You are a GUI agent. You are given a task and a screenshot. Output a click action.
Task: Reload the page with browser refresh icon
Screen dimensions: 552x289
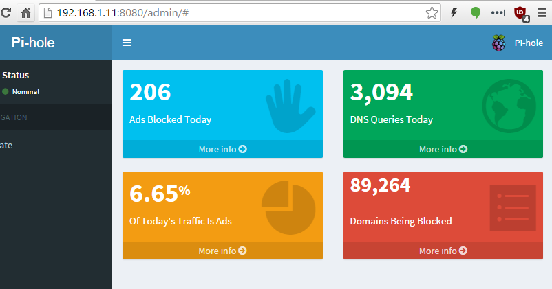coord(6,13)
